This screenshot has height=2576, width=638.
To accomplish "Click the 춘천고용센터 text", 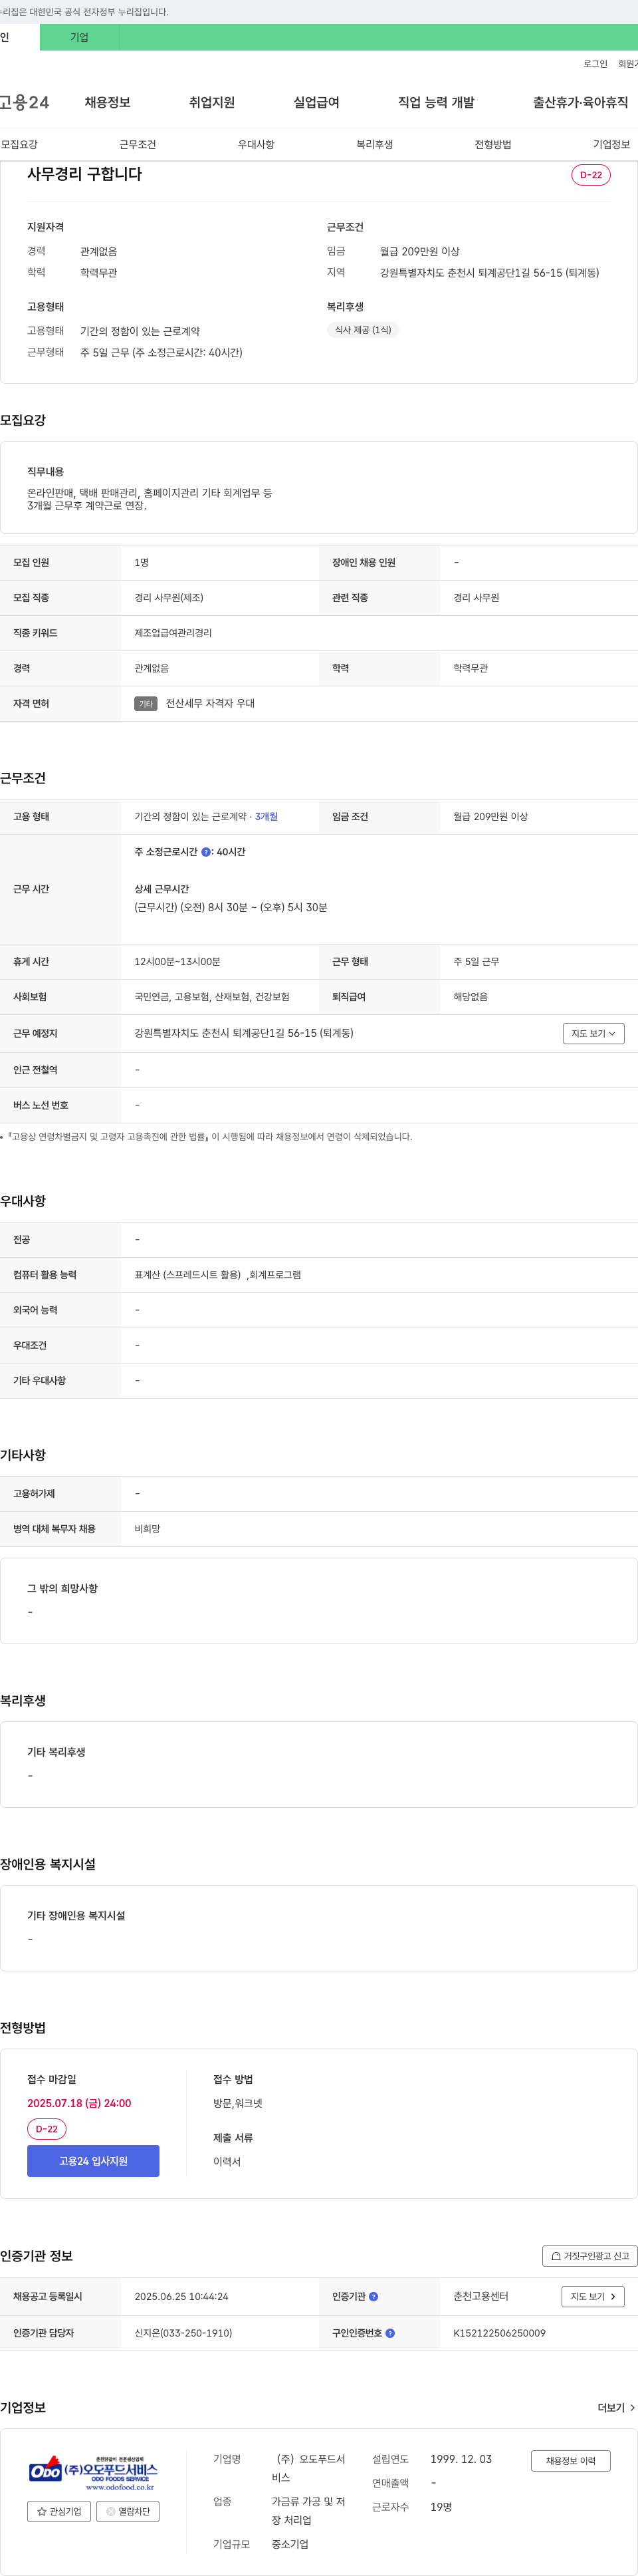I will (x=481, y=2297).
